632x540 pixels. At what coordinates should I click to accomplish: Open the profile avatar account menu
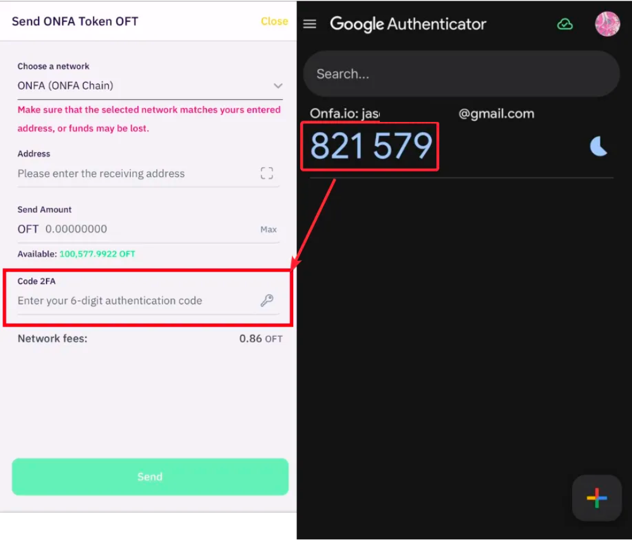click(607, 24)
